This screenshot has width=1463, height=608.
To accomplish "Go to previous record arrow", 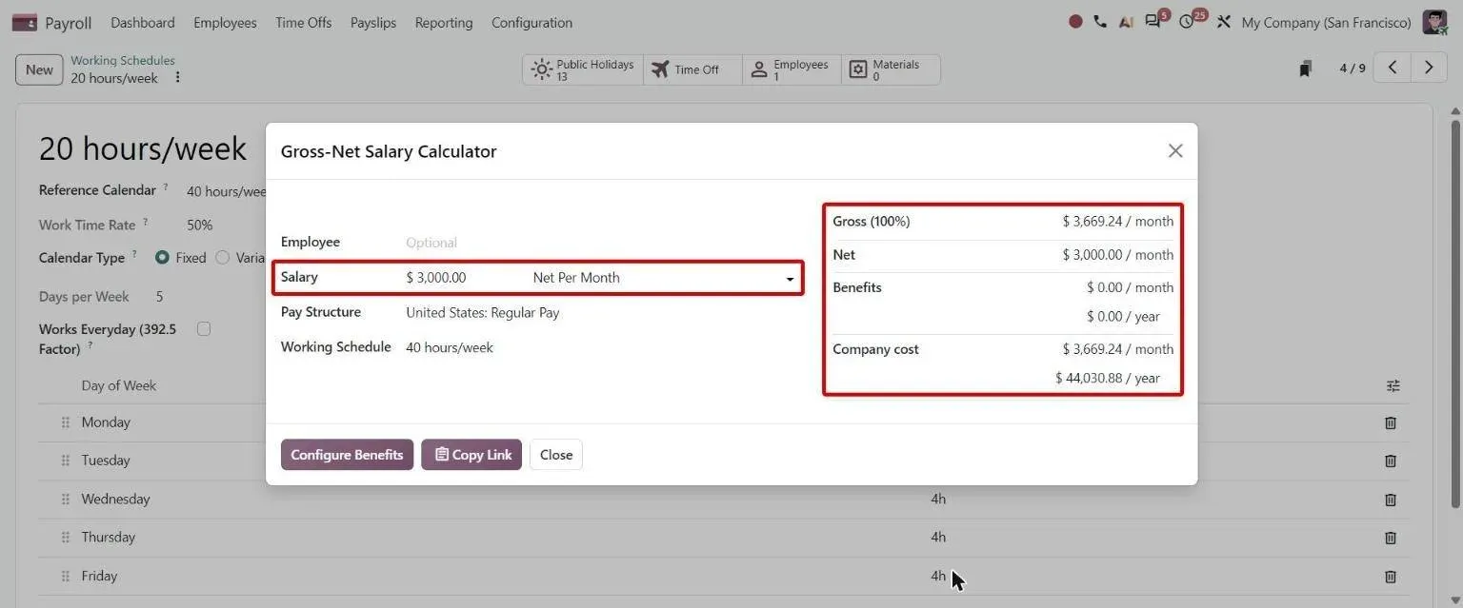I will coord(1393,68).
